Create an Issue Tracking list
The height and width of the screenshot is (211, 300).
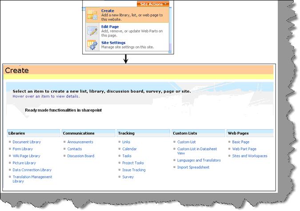[x=134, y=170]
